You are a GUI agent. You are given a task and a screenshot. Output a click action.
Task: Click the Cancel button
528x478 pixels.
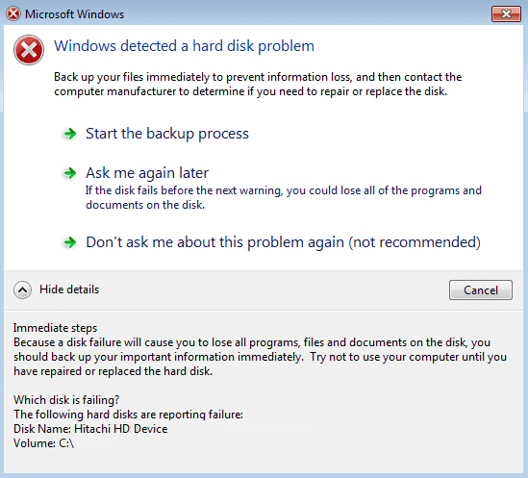tap(481, 289)
